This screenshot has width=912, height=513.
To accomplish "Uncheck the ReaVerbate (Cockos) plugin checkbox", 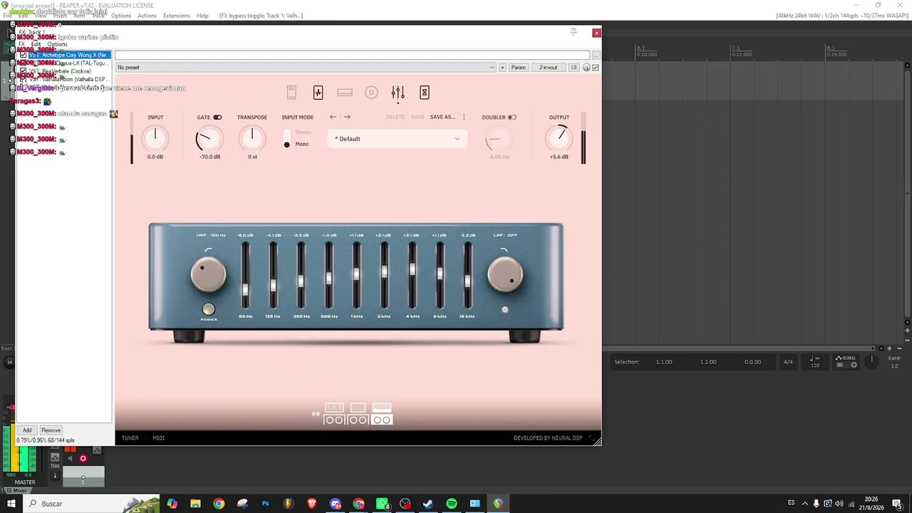I will click(24, 71).
